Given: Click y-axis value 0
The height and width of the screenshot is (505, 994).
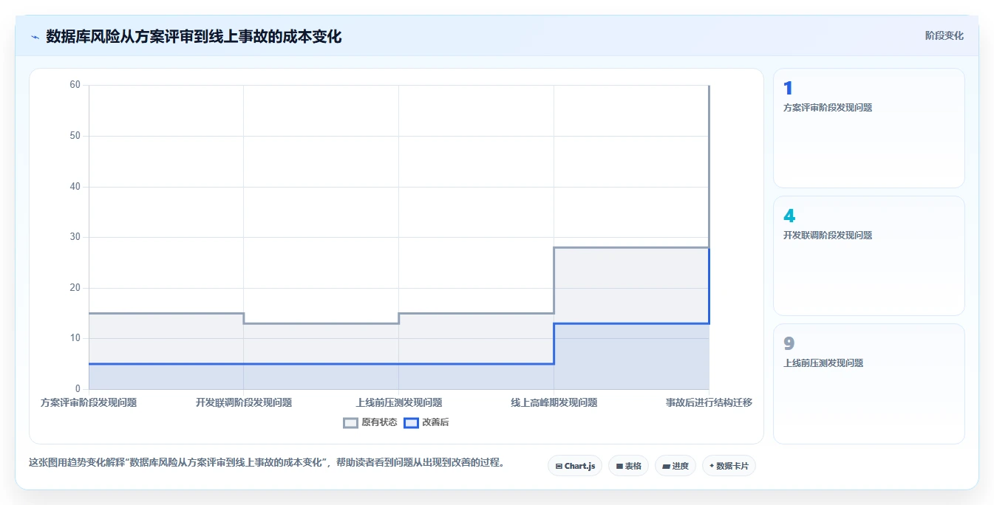Looking at the screenshot, I should [78, 389].
